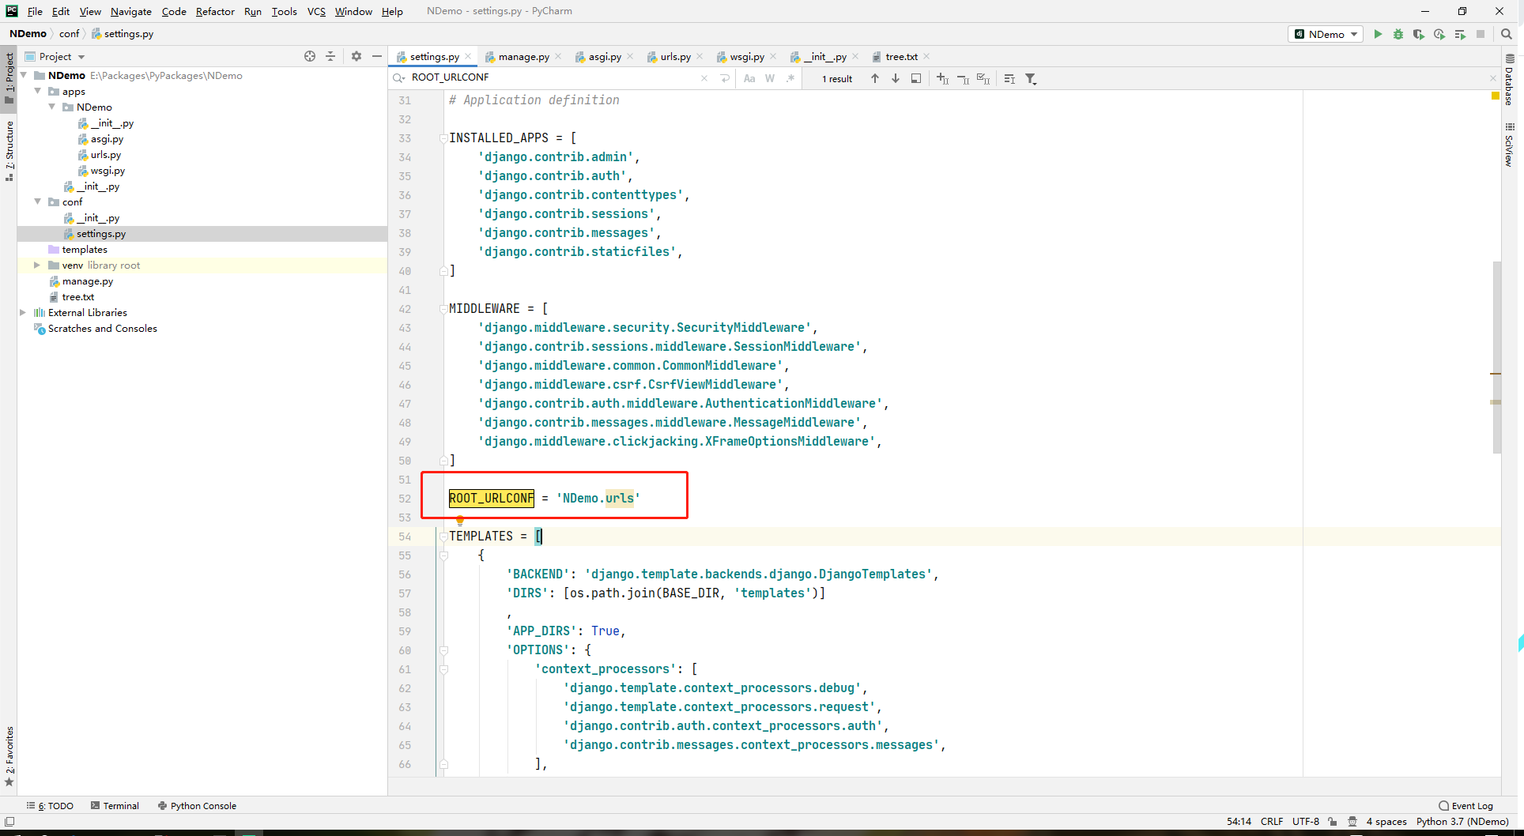Run NDemo with coverage shield icon
1524x836 pixels.
(1419, 34)
